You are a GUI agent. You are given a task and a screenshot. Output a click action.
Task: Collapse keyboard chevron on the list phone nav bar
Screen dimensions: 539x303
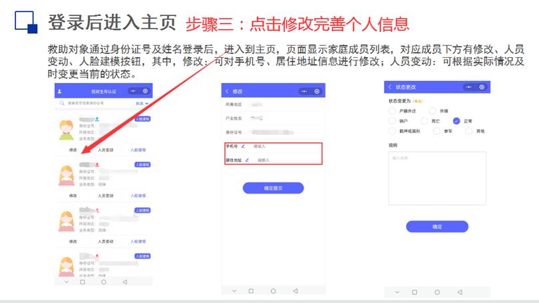65,282
